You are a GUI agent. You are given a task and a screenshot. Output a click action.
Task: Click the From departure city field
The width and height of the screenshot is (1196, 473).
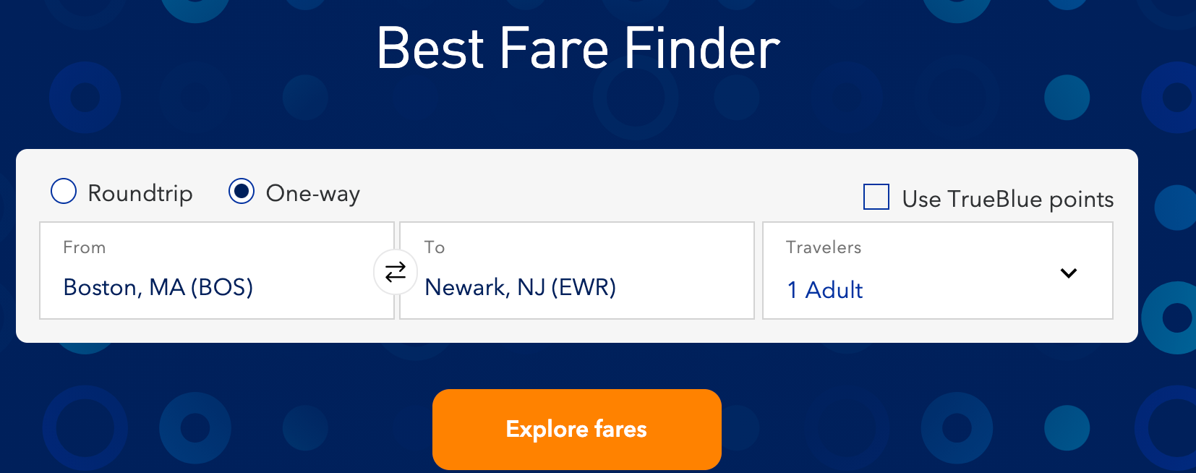coord(217,270)
